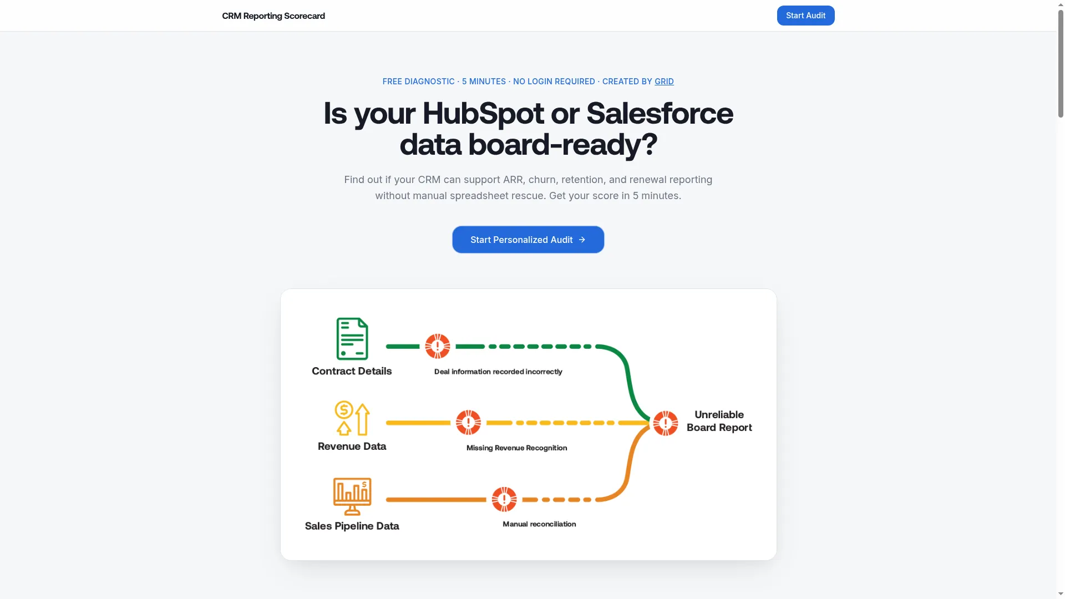Click the warning icon beside 'Unreliable Board Report'
The height and width of the screenshot is (599, 1065).
coord(666,423)
